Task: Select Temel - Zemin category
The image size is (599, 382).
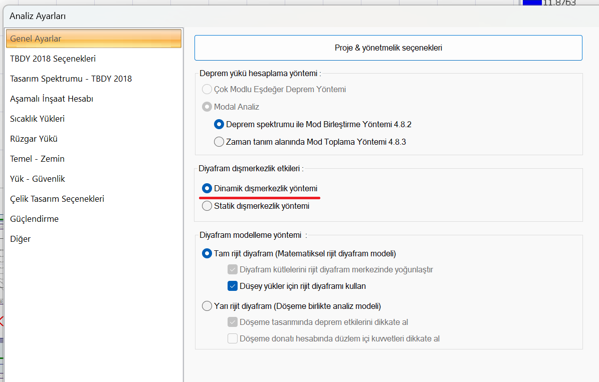Action: [37, 159]
